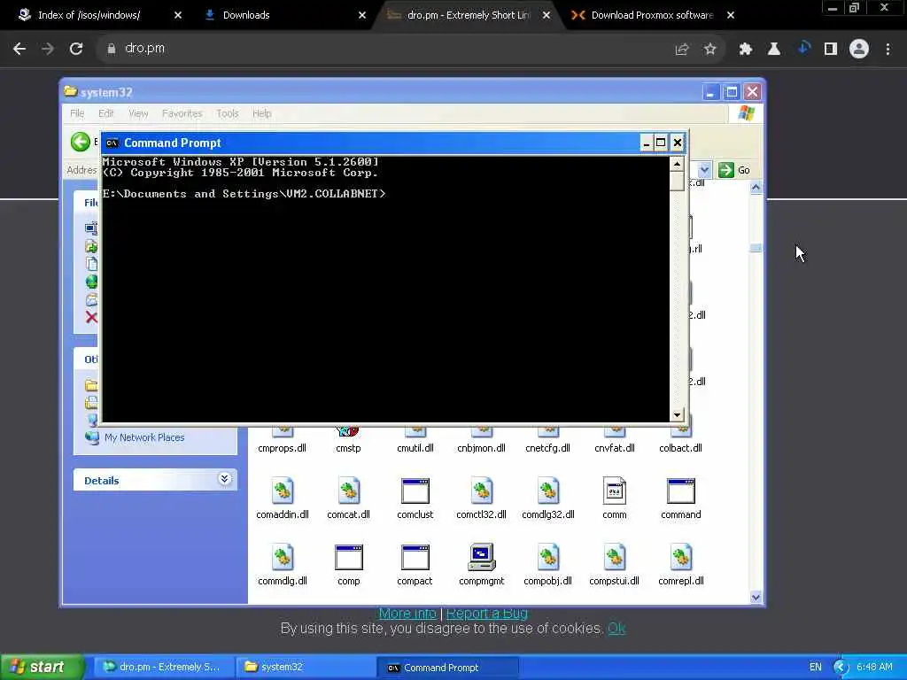
Task: Click the Chrome extensions puzzle icon
Action: (745, 49)
